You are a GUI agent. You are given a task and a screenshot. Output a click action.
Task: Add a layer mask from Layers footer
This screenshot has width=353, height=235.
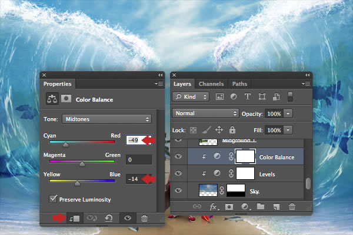[x=229, y=207]
